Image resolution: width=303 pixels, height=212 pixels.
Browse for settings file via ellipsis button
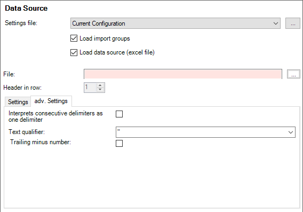[x=293, y=23]
